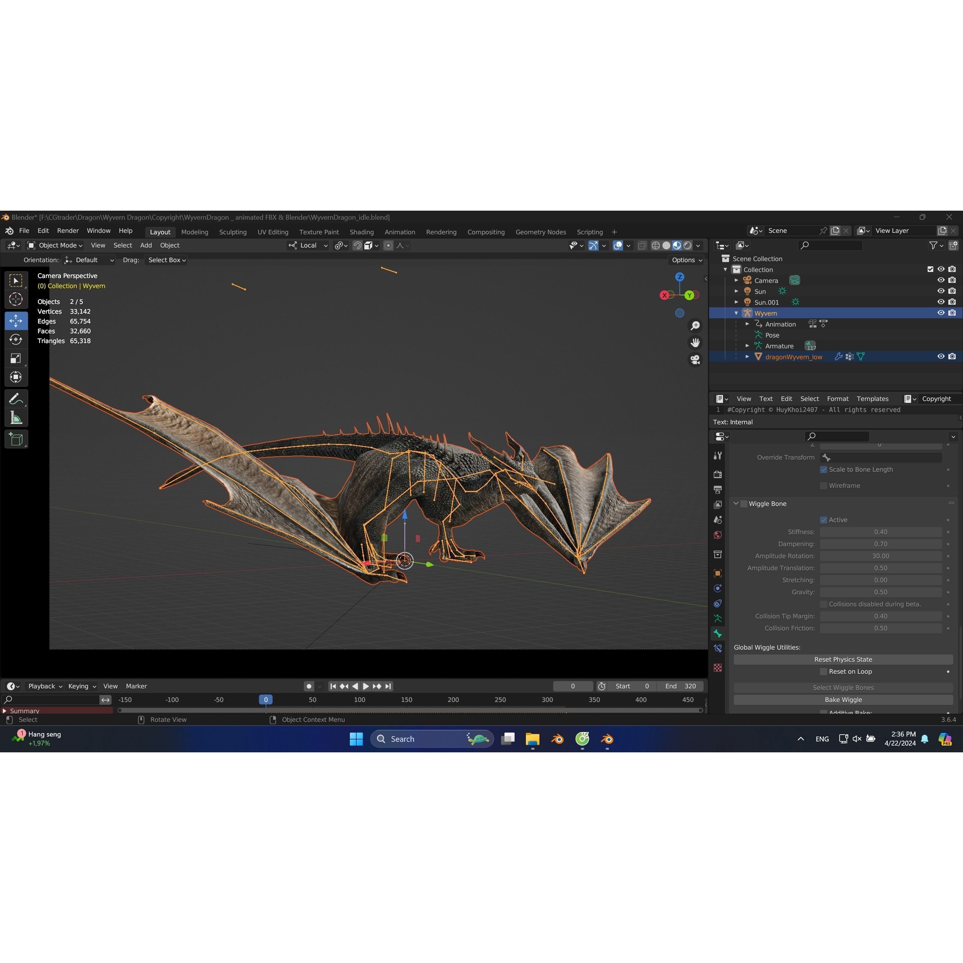Viewport: 963px width, 963px height.
Task: Click the Stiffness value slider
Action: click(x=881, y=532)
